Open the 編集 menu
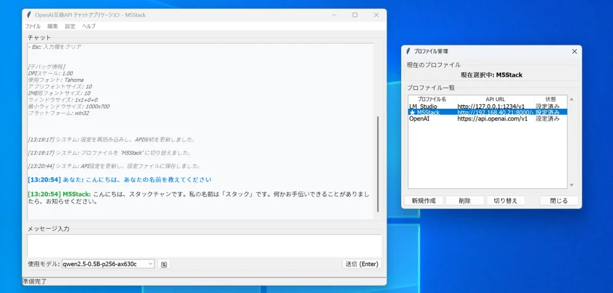This screenshot has width=613, height=293. tap(53, 26)
